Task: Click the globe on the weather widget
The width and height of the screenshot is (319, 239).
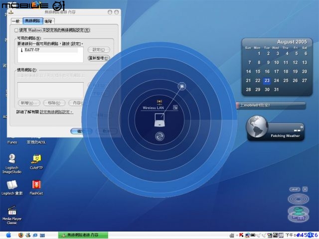Action: pos(257,127)
